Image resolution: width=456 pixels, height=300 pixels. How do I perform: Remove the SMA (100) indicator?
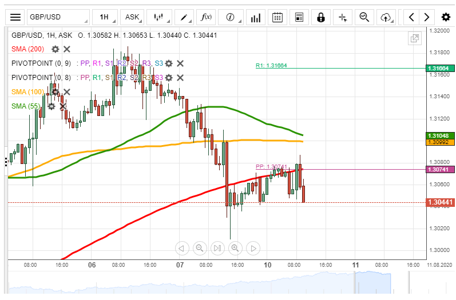[67, 92]
